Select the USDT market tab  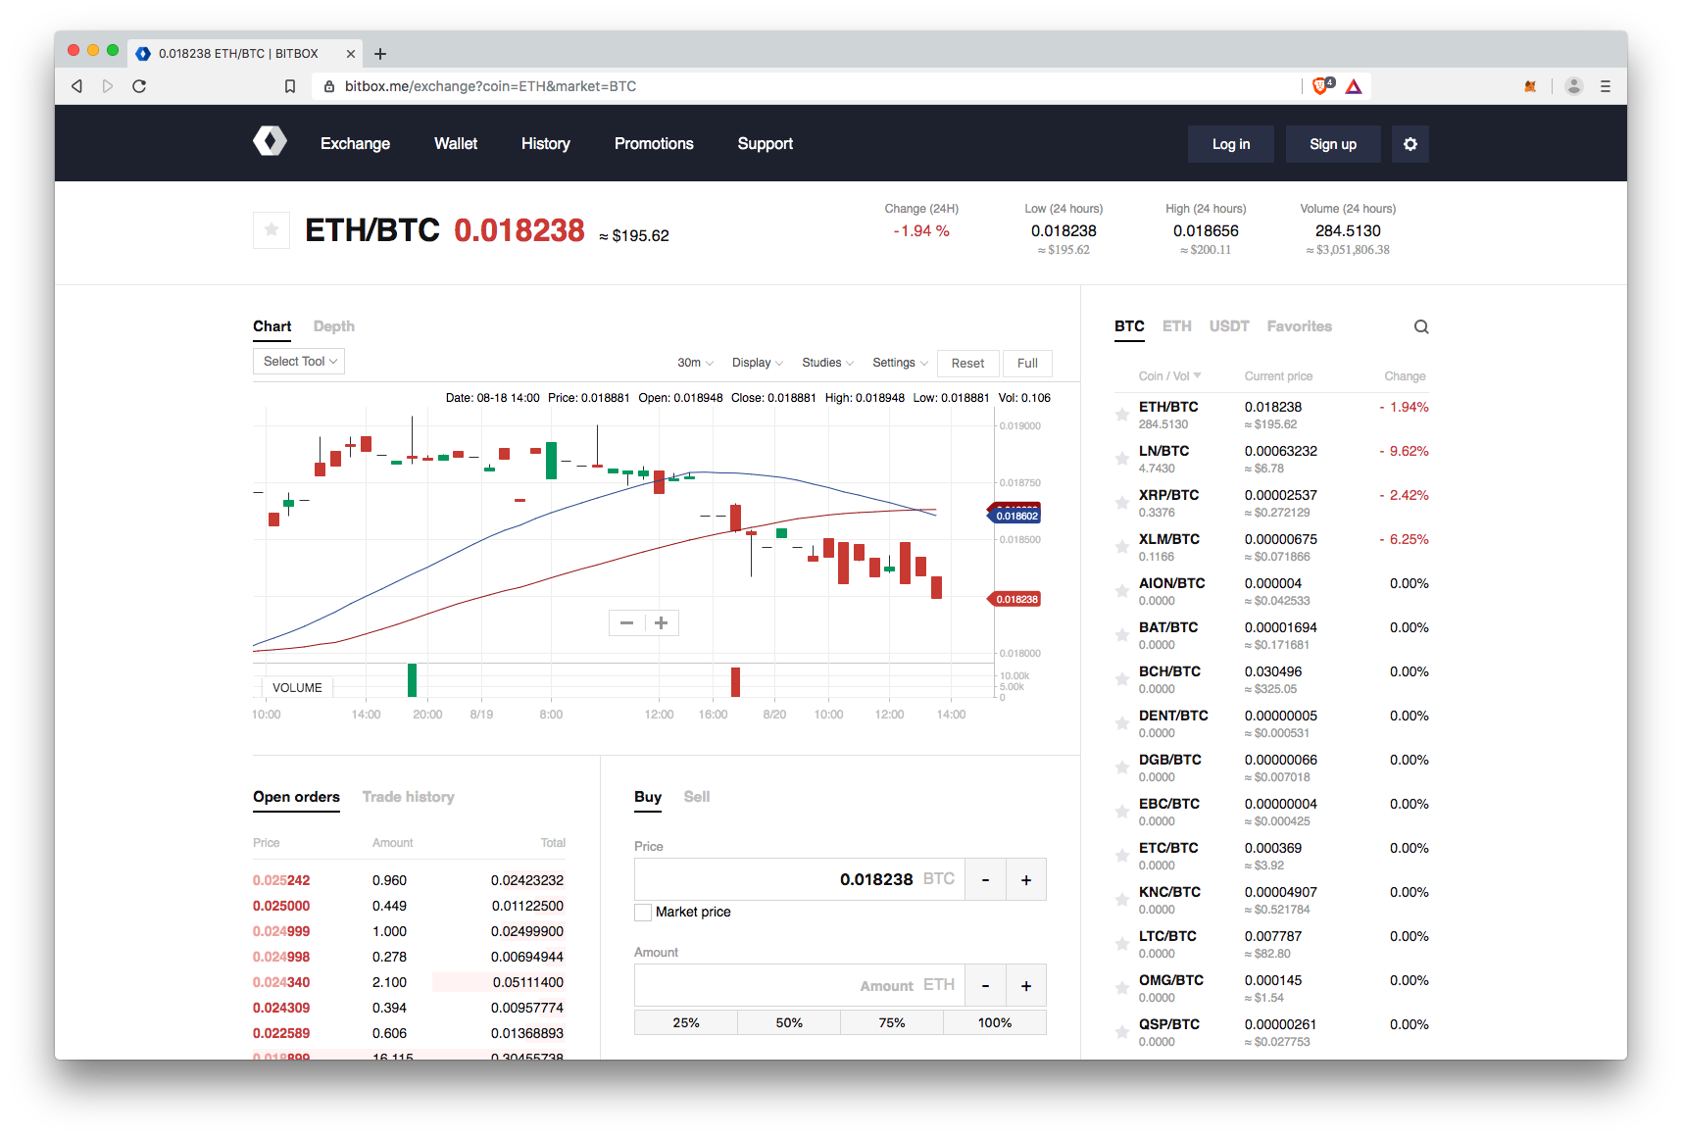1229,326
